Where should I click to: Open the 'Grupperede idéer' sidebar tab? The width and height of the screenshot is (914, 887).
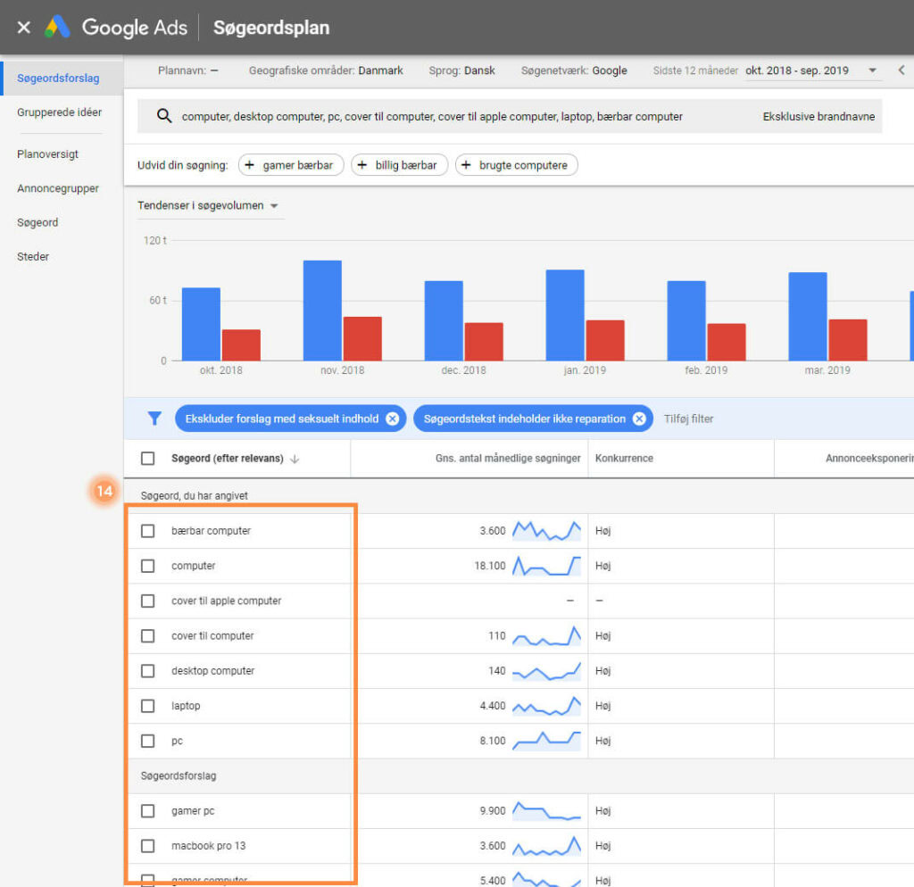[x=59, y=112]
